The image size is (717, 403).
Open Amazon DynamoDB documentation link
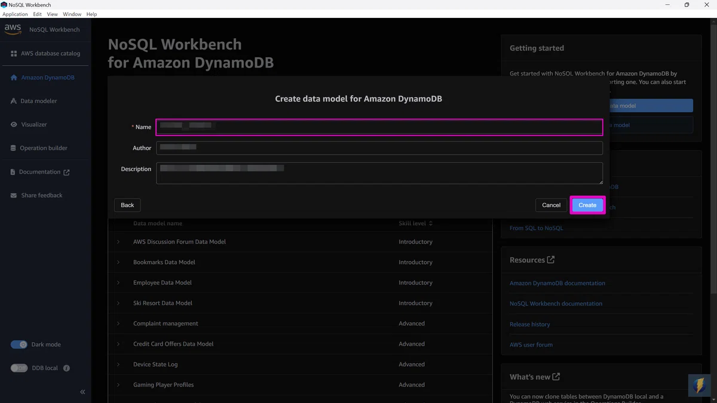[x=557, y=283]
